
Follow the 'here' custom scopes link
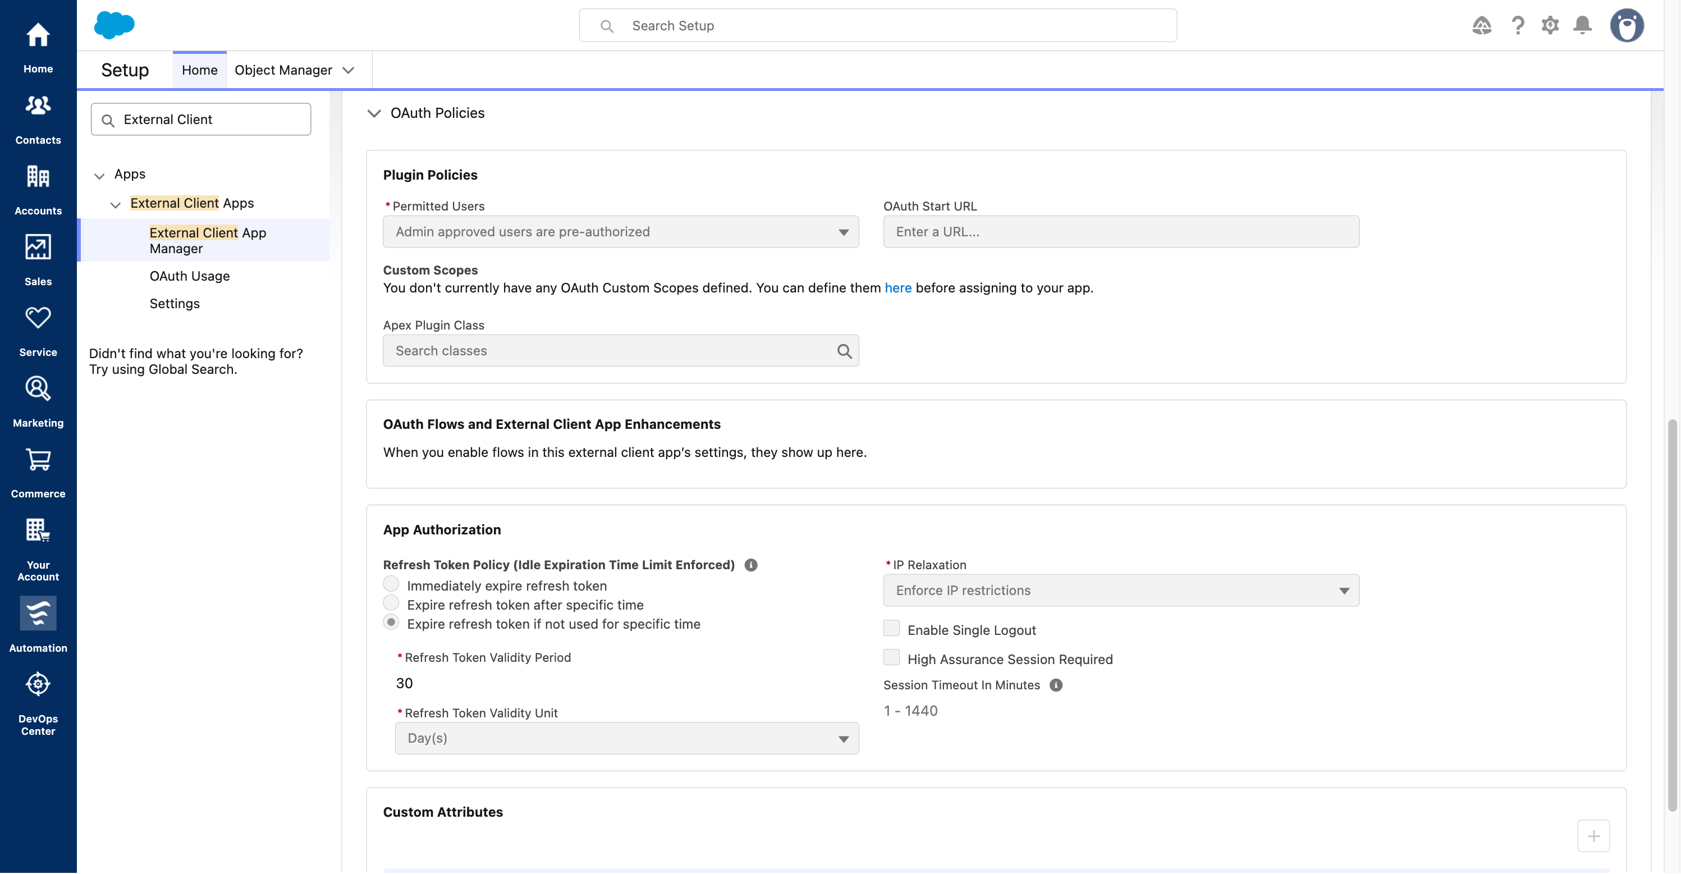[x=898, y=288]
